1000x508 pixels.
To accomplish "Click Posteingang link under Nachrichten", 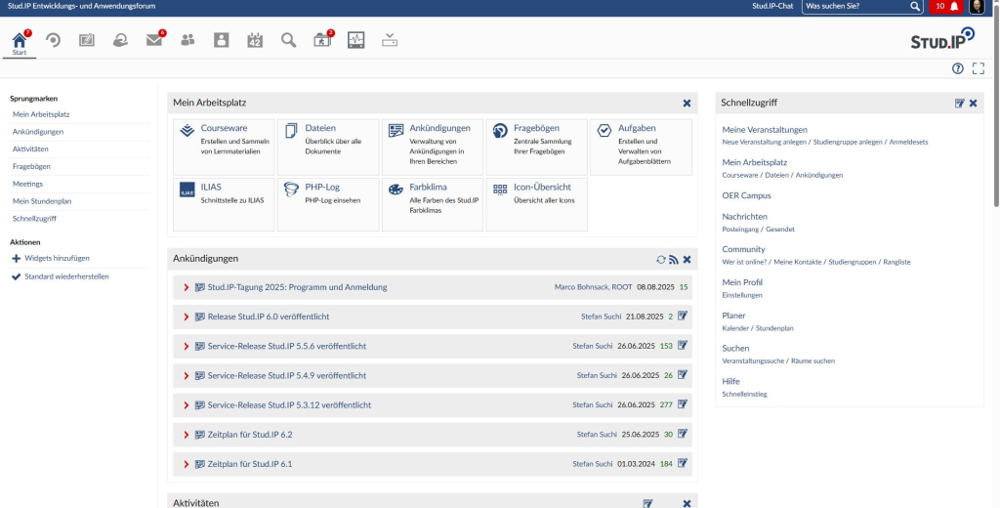I will [x=738, y=230].
